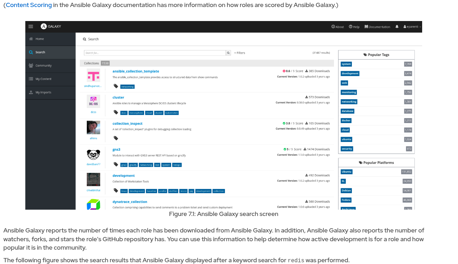Viewport: 458px width, 264px height.
Task: Toggle the hamburger navigation menu
Action: click(x=31, y=27)
